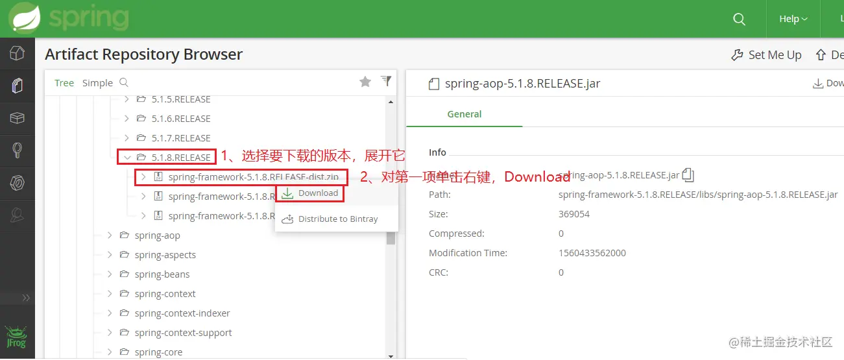Expand the spring-aop folder
Image resolution: width=844 pixels, height=360 pixels.
point(110,235)
